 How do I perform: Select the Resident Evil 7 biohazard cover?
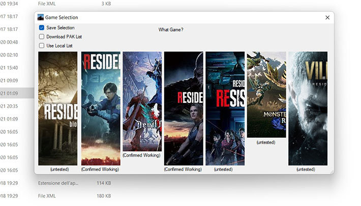[x=58, y=108]
